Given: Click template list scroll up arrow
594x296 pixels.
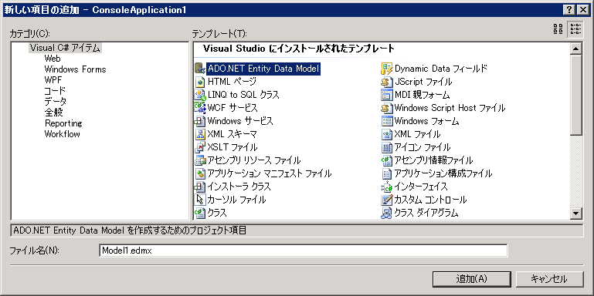Looking at the screenshot, I should (575, 49).
